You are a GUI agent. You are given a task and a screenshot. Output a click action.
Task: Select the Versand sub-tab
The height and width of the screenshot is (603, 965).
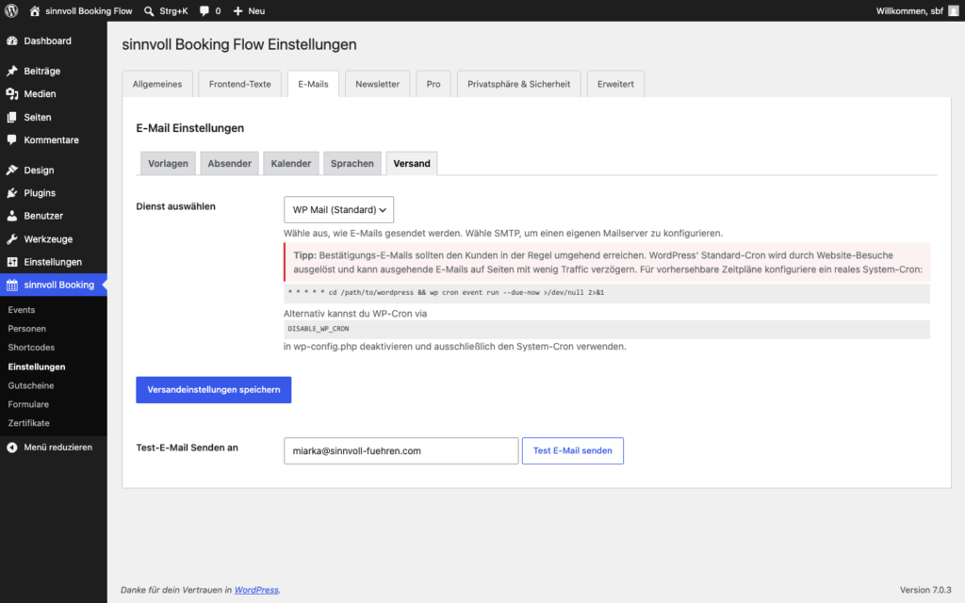point(412,164)
